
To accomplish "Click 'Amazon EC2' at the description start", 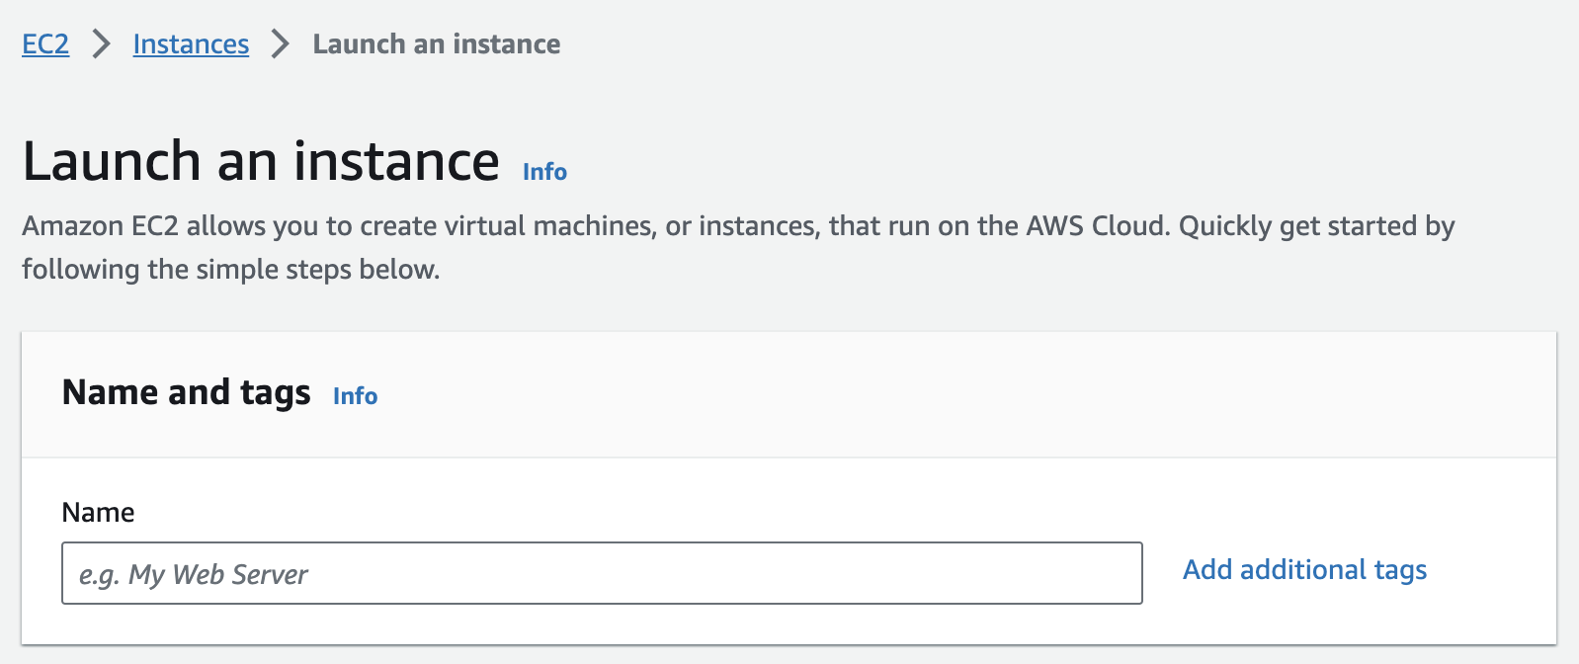I will coord(100,226).
